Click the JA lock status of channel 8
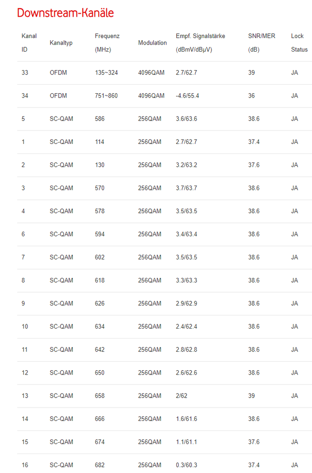312x473 pixels. point(295,280)
